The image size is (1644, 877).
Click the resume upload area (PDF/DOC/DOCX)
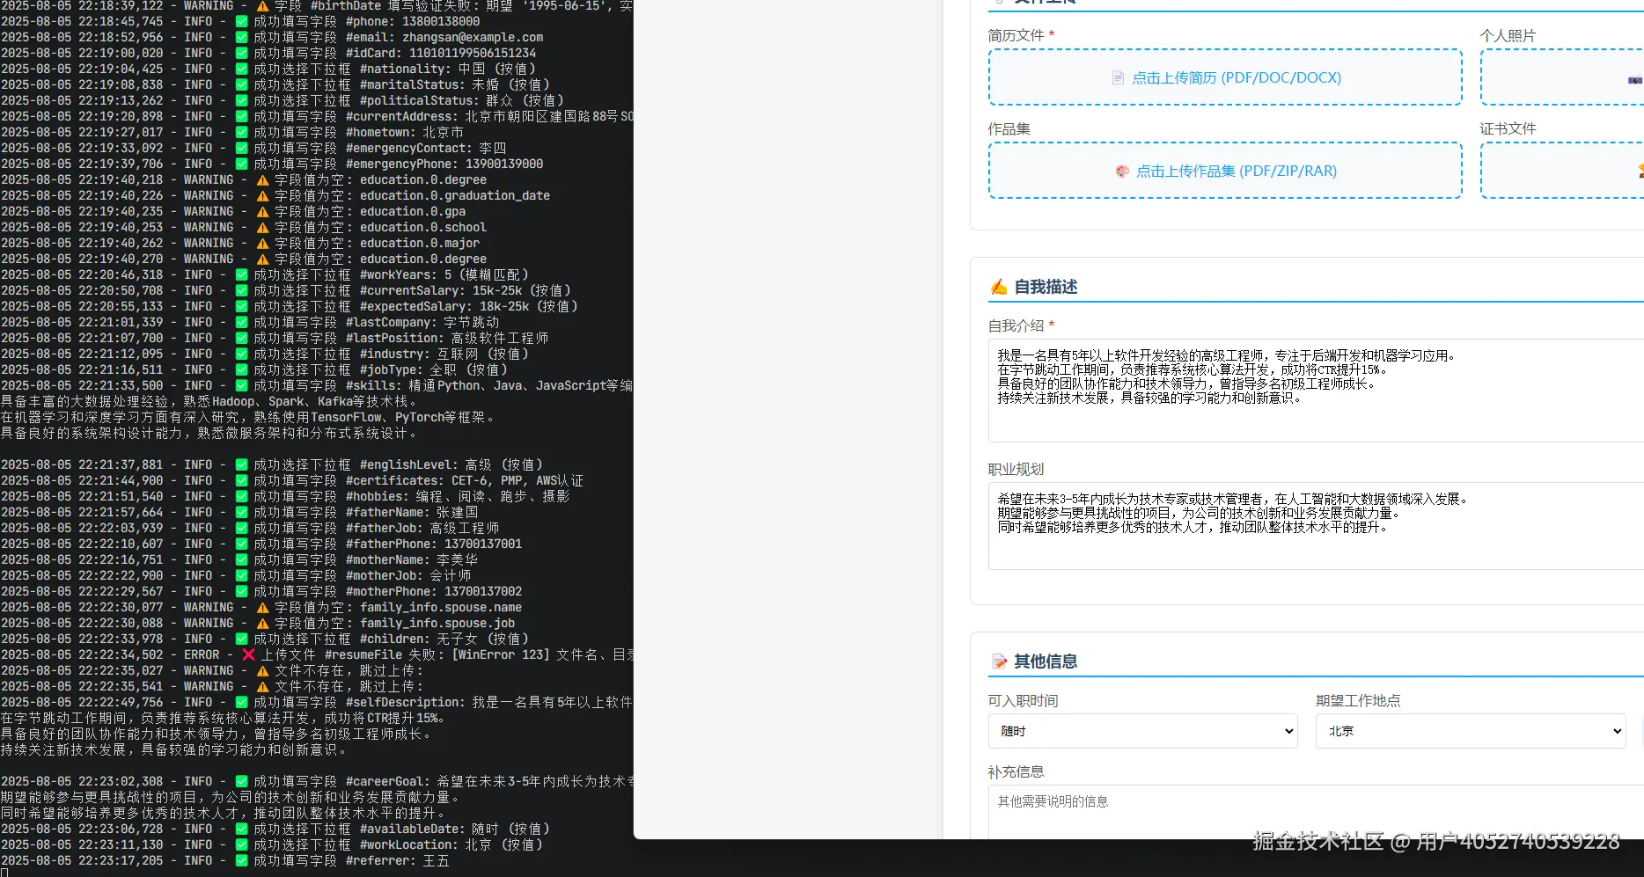pos(1225,77)
